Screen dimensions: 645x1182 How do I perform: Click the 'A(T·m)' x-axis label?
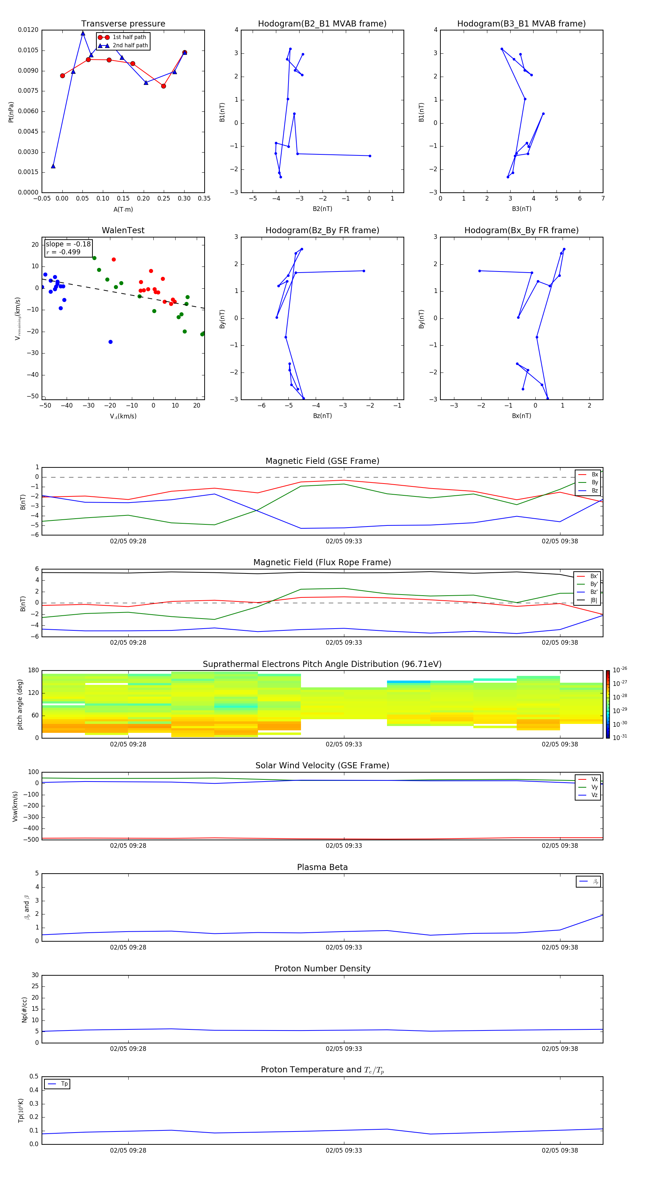click(123, 210)
